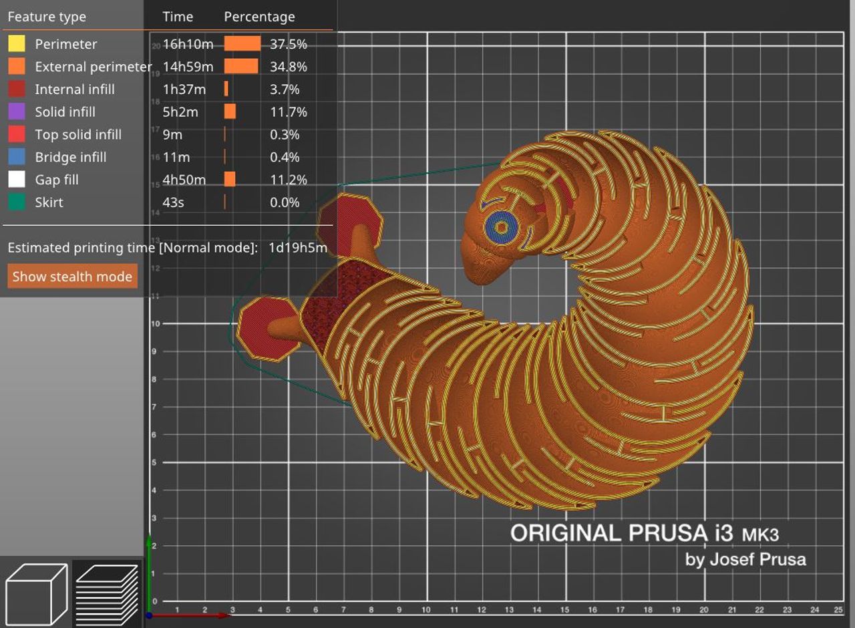Toggle Top solid infill red swatch

coord(17,134)
